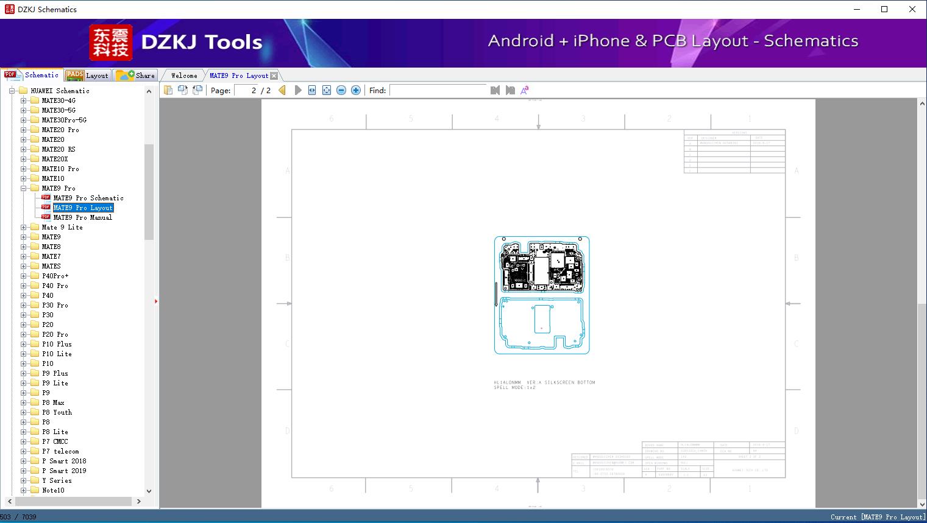Image resolution: width=927 pixels, height=523 pixels.
Task: Click the tree scroll-down arrow
Action: coord(149,491)
